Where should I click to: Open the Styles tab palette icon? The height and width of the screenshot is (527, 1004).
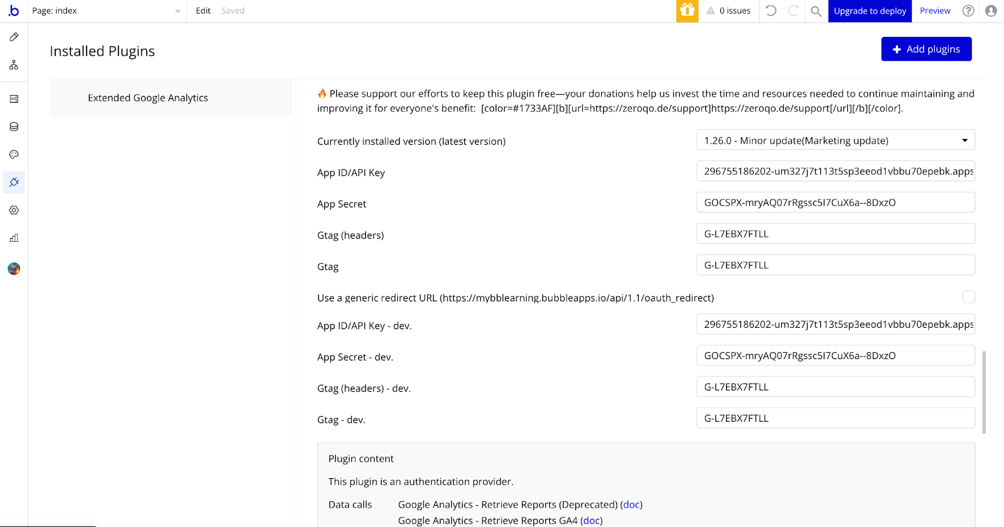click(x=14, y=154)
